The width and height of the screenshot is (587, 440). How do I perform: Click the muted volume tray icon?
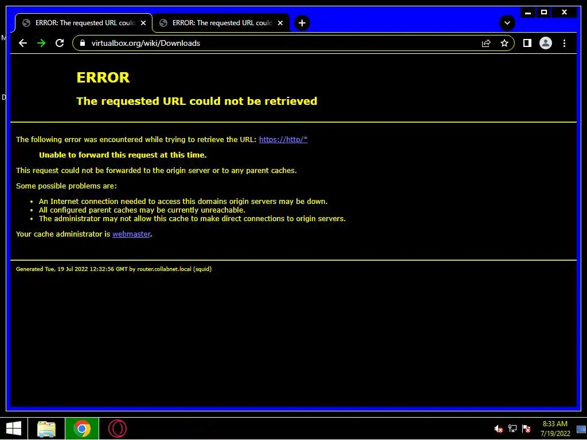pos(498,429)
